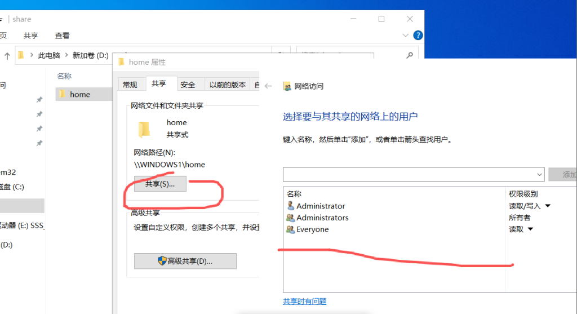Select the Administrators group icon
This screenshot has height=314, width=577.
pyautogui.click(x=290, y=218)
